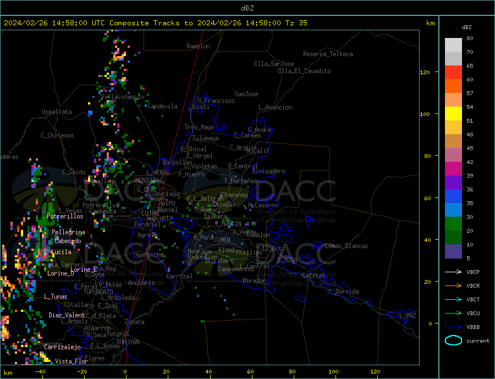This screenshot has height=379, width=495.
Task: Click the L_Asuncion place label
Action: tap(275, 107)
